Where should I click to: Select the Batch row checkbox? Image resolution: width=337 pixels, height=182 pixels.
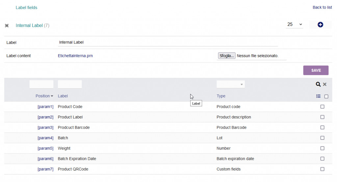pyautogui.click(x=322, y=138)
